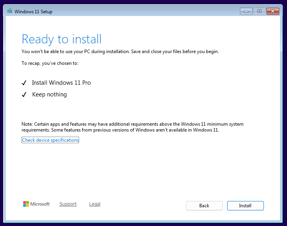Click the Install button

pos(245,206)
